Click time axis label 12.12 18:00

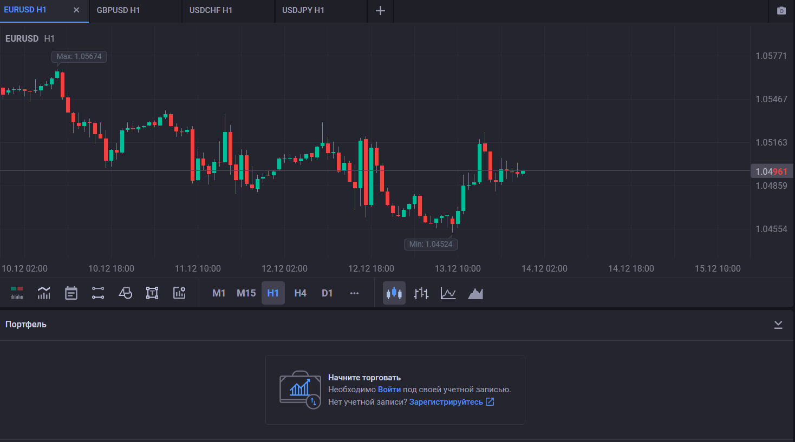point(371,268)
